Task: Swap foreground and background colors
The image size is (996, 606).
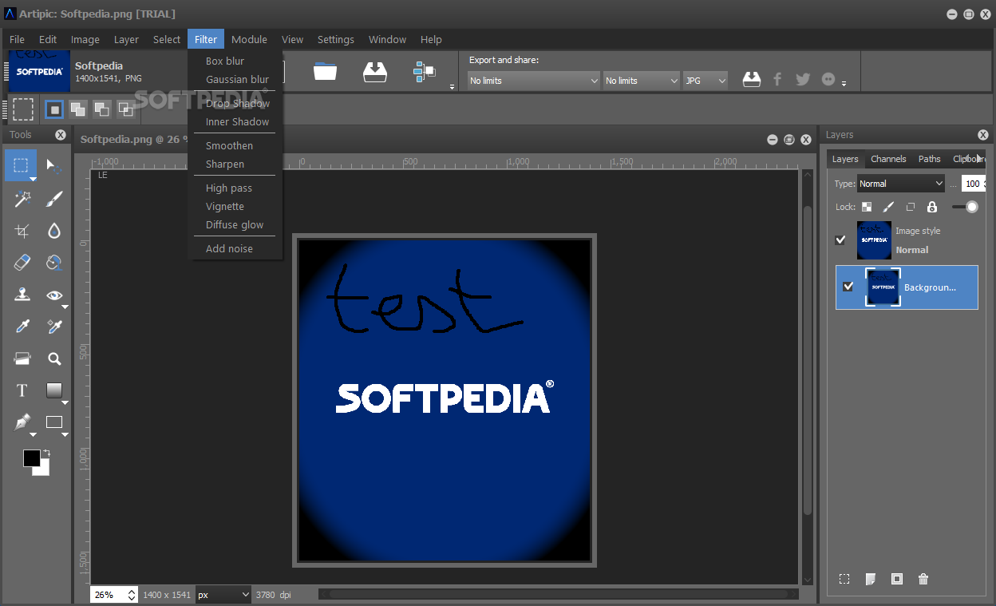Action: [x=46, y=453]
